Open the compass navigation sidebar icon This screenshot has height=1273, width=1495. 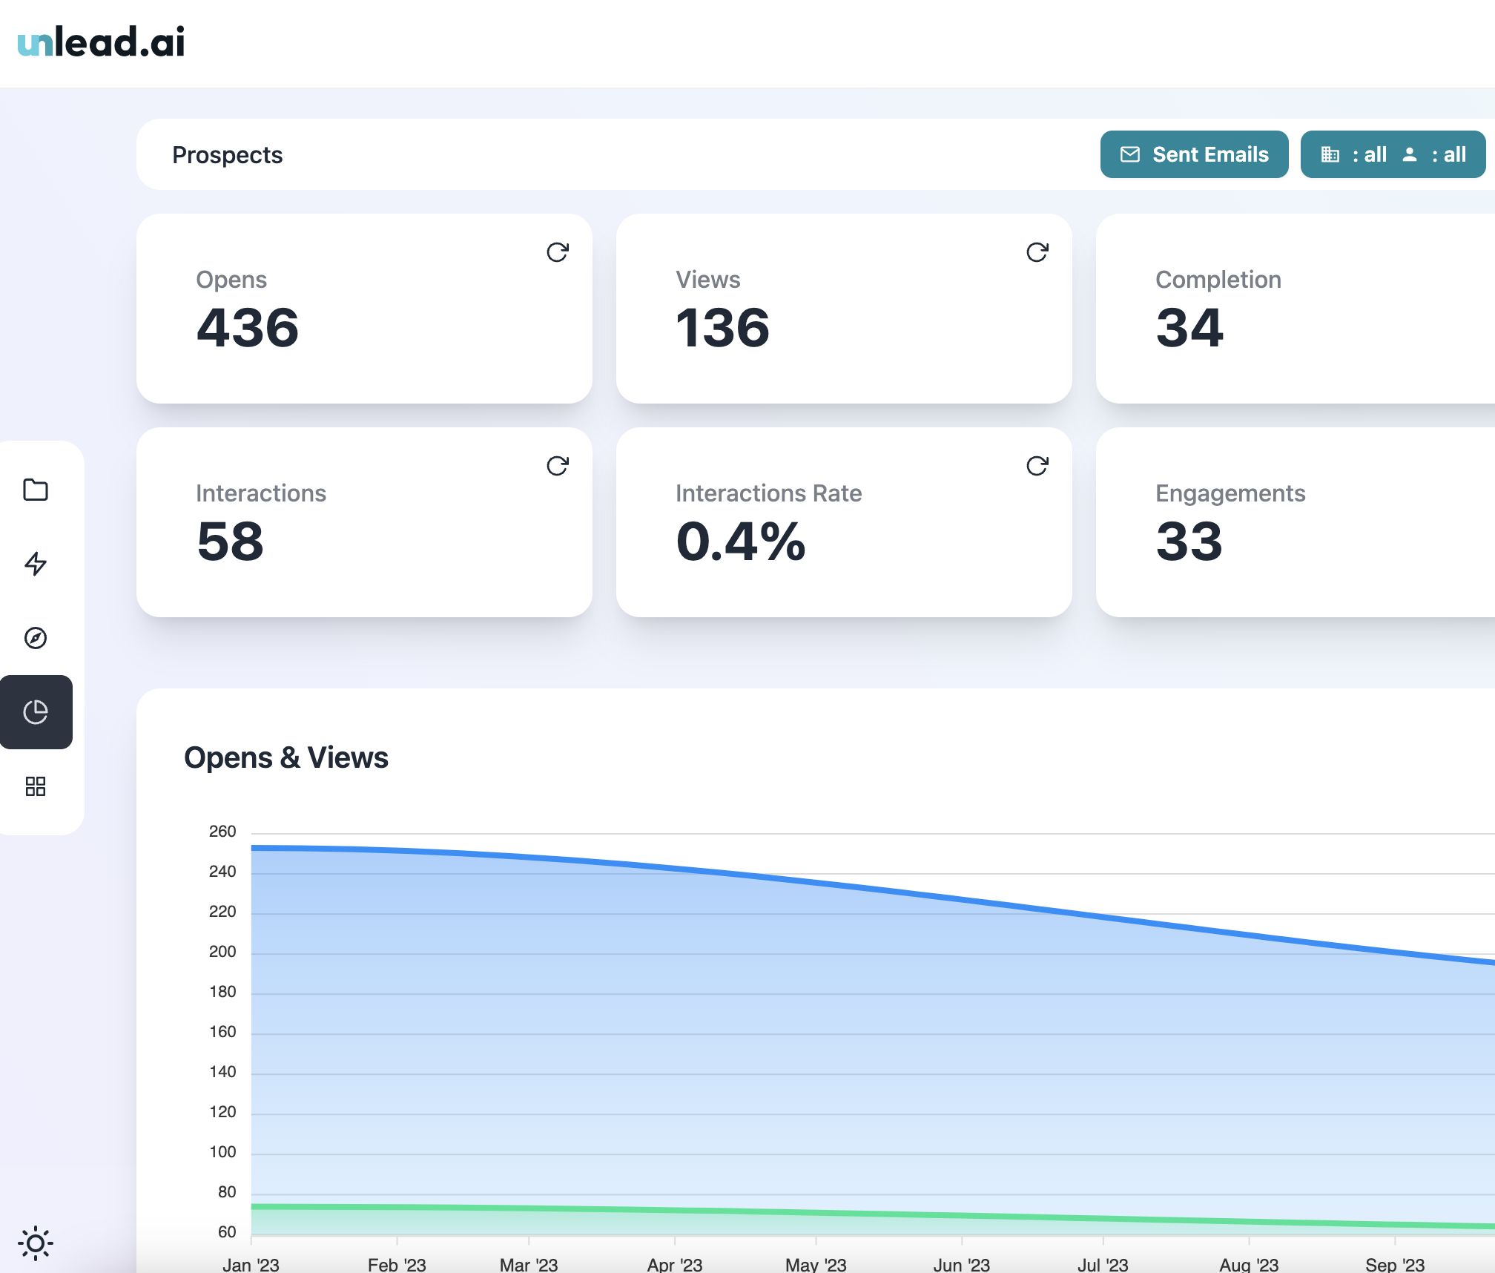click(36, 639)
